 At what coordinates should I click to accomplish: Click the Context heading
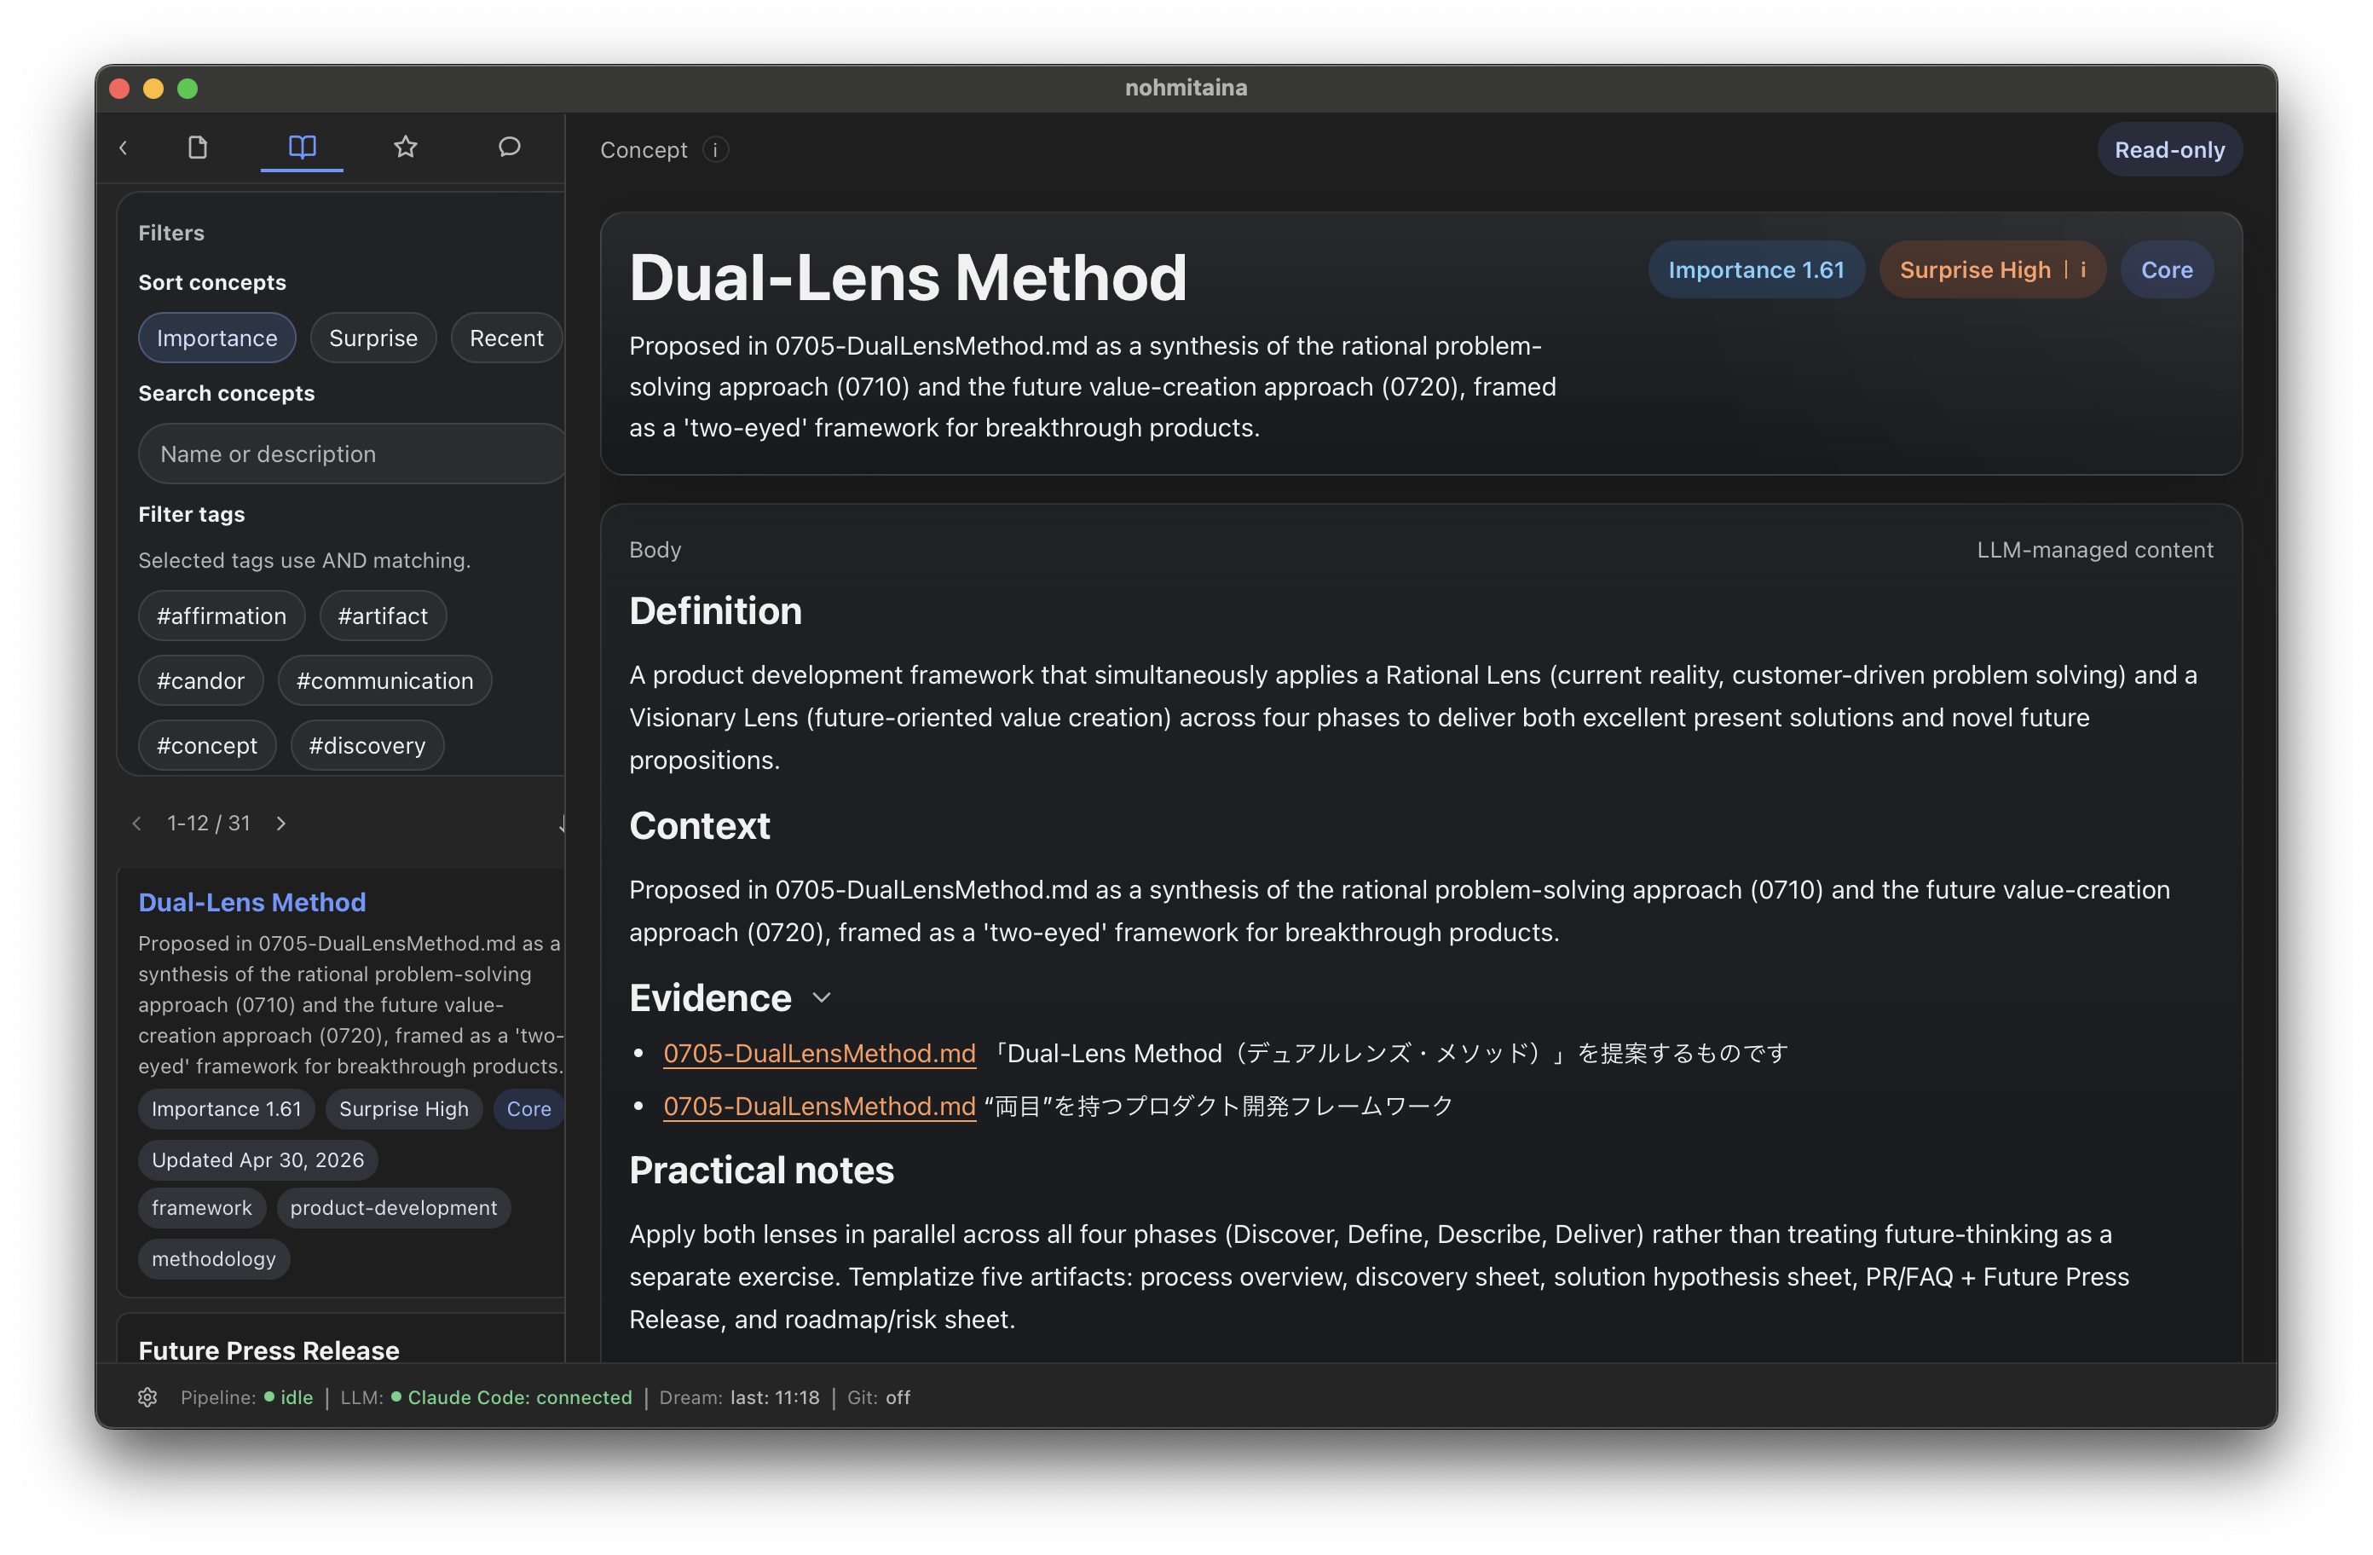tap(699, 826)
